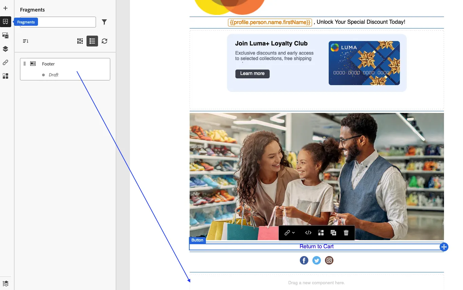Image resolution: width=463 pixels, height=290 pixels.
Task: Duplicate the selected Button component
Action: point(333,233)
